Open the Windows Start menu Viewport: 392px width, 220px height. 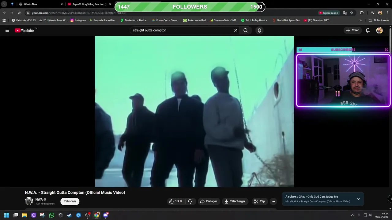[6, 215]
